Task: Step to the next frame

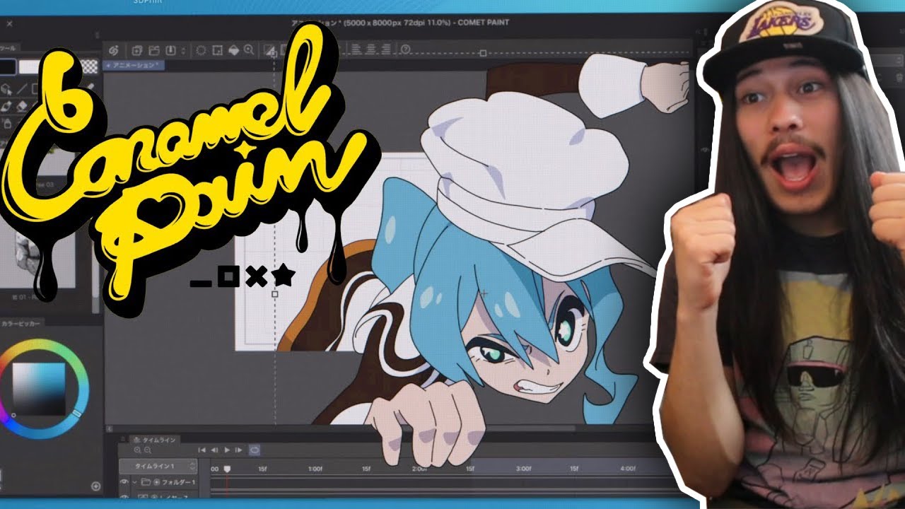Action: 238,450
